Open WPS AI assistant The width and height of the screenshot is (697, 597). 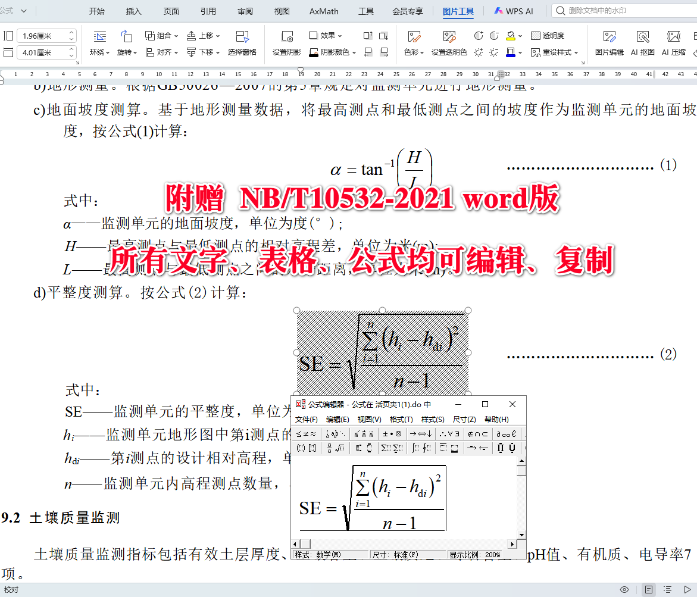512,11
